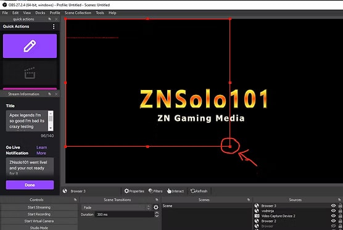Lock the Browser 3 source
This screenshot has height=230, width=343.
tap(340, 205)
